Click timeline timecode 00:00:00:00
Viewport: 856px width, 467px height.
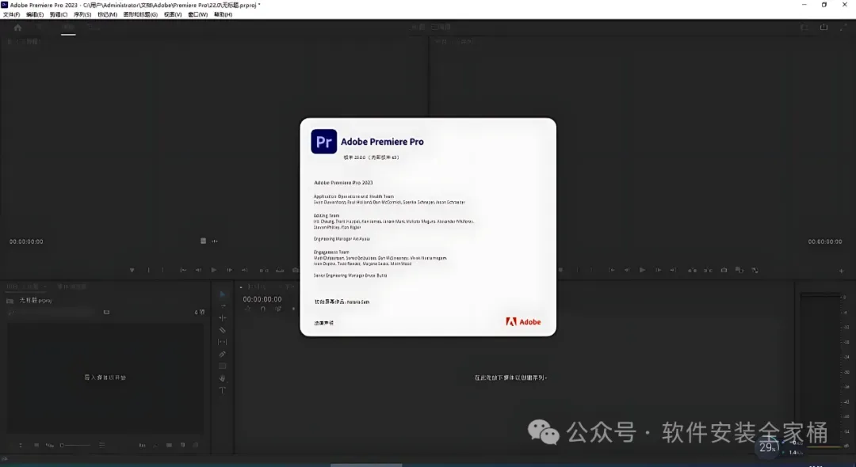(x=262, y=299)
